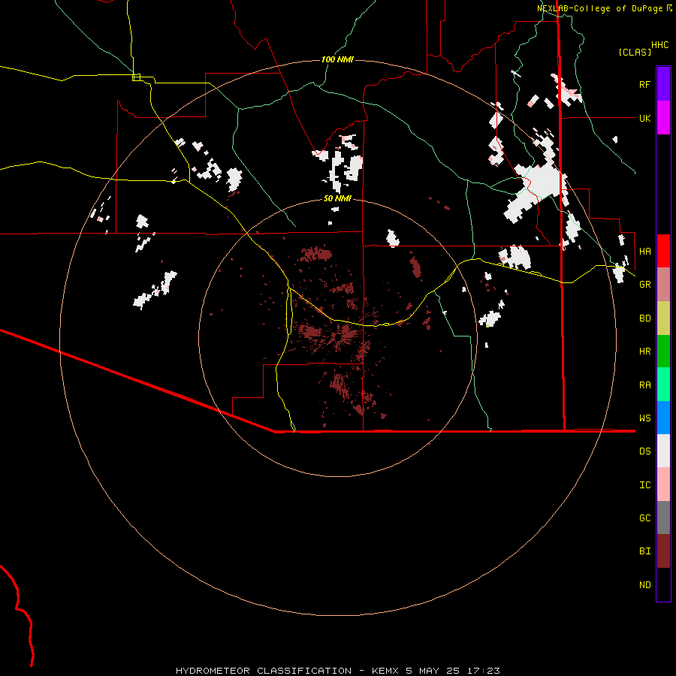Click the ND black legend swatch

pyautogui.click(x=663, y=584)
